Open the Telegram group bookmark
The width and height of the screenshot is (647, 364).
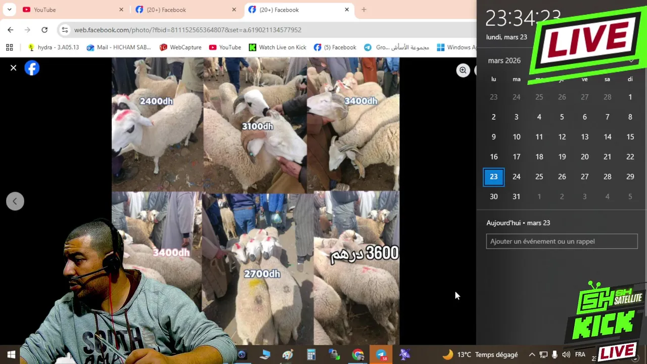pyautogui.click(x=397, y=47)
